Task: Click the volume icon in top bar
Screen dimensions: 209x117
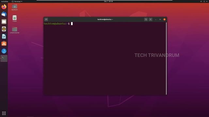Action: coord(201,1)
